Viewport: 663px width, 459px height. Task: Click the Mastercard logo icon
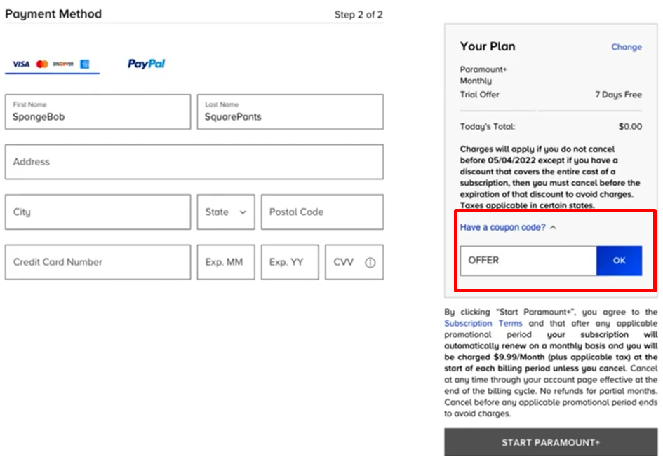[42, 64]
